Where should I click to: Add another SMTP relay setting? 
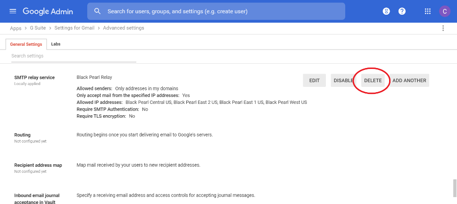point(409,80)
